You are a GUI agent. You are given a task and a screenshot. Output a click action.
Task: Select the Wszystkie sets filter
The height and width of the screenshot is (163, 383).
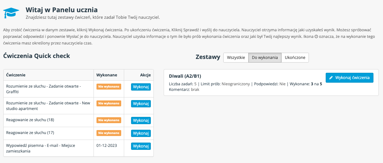click(236, 58)
